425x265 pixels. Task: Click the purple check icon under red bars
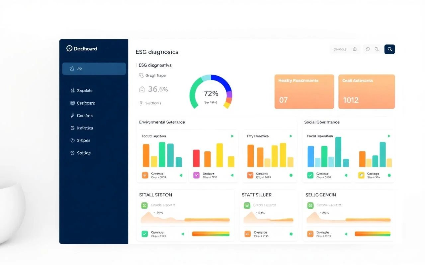pyautogui.click(x=196, y=175)
